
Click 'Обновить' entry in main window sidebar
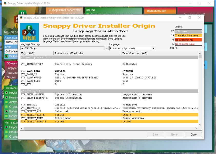pyautogui.click(x=12, y=63)
